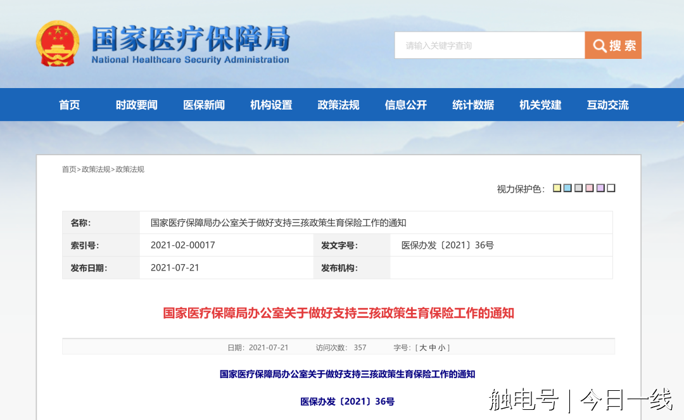Click the 名称 label cell
Screen dimensions: 684x420
coord(101,223)
